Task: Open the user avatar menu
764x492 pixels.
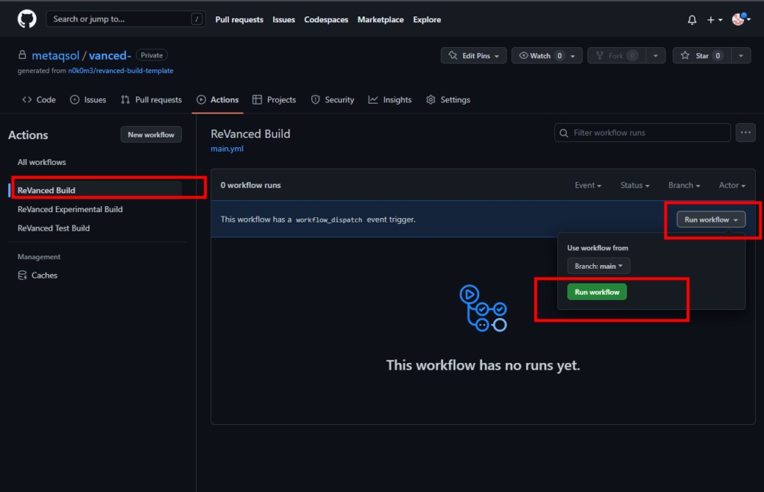Action: tap(740, 19)
